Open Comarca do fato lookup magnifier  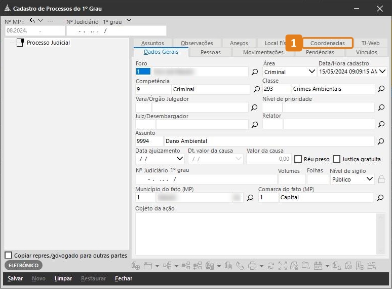click(x=380, y=198)
